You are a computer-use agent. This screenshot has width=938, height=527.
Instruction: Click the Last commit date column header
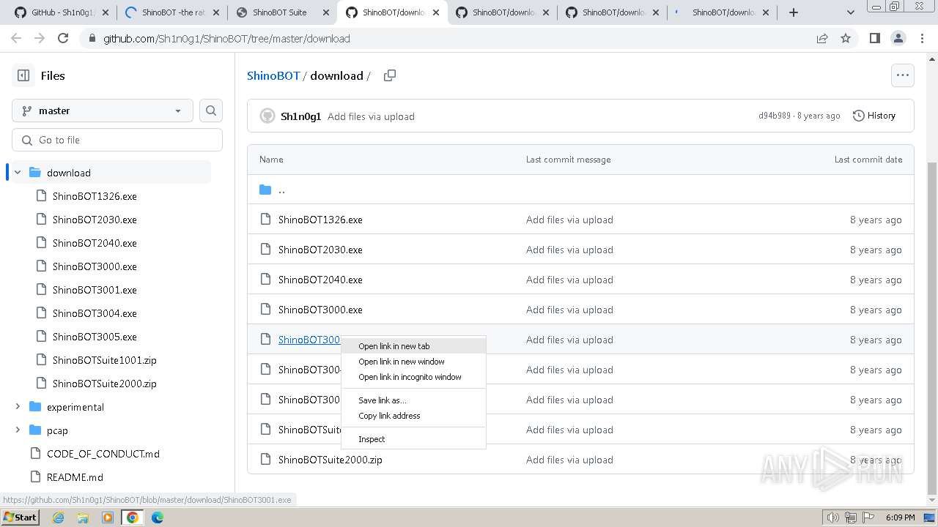(x=868, y=160)
